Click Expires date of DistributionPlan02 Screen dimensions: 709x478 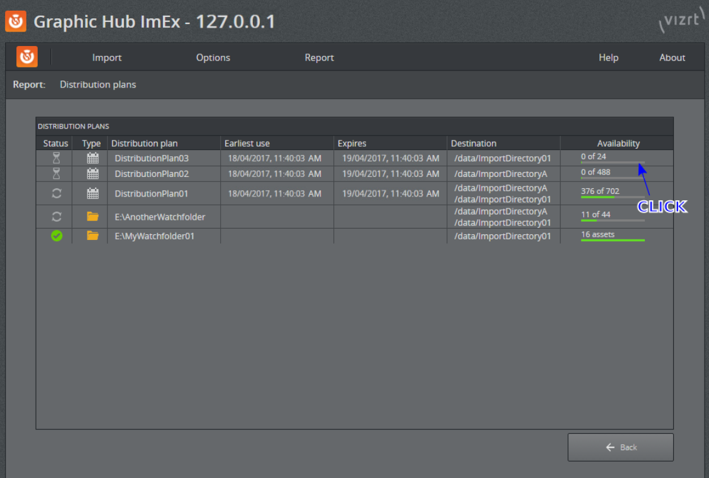[390, 174]
